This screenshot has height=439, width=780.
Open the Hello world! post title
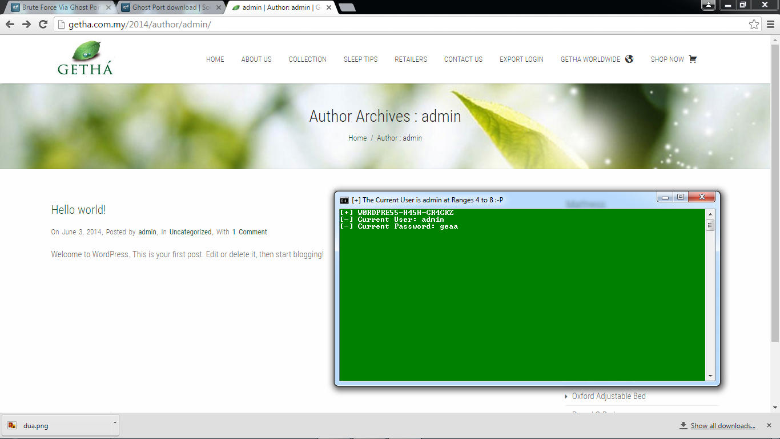point(79,210)
